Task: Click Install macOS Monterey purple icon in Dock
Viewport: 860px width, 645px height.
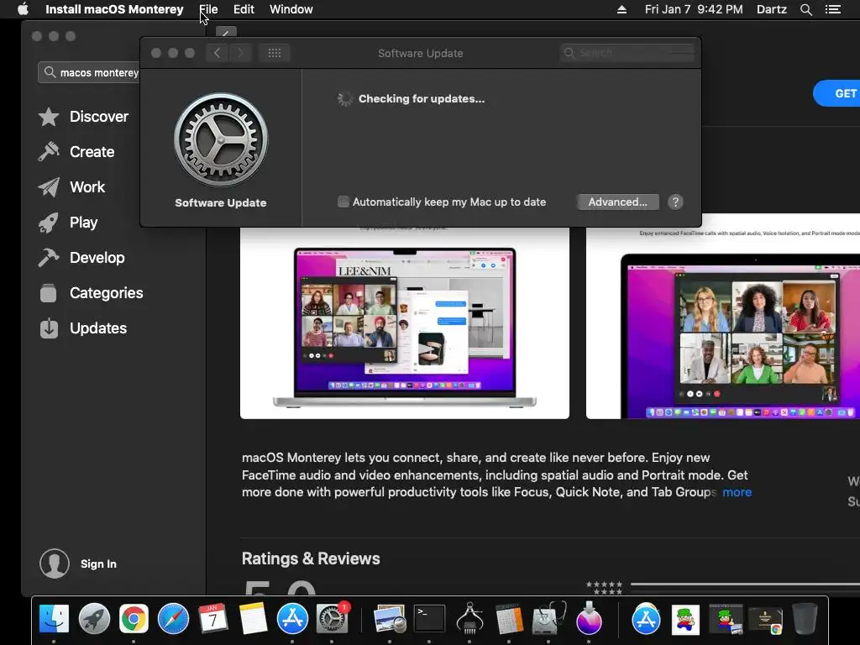Action: pos(589,619)
